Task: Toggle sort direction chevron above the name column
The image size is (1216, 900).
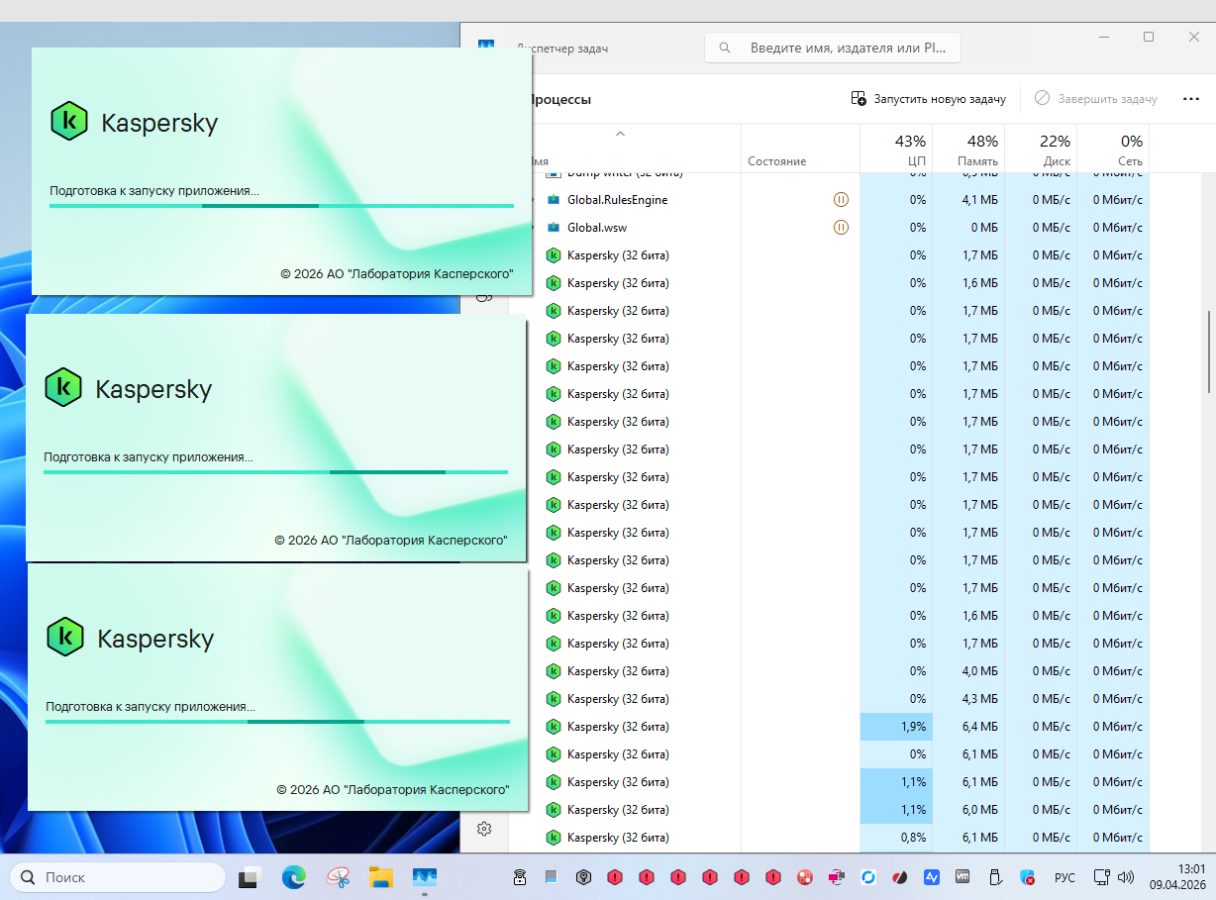Action: (x=620, y=133)
